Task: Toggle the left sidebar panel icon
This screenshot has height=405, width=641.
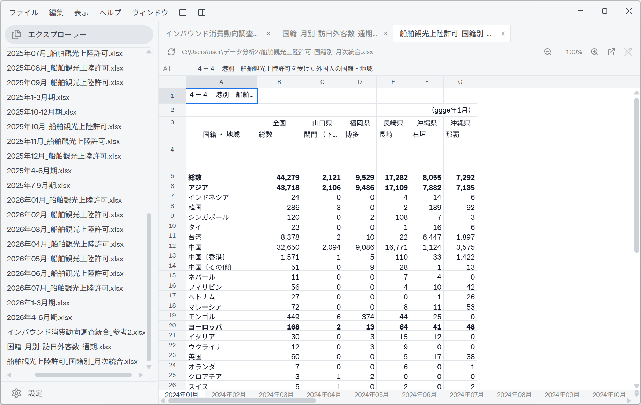Action: pos(183,13)
